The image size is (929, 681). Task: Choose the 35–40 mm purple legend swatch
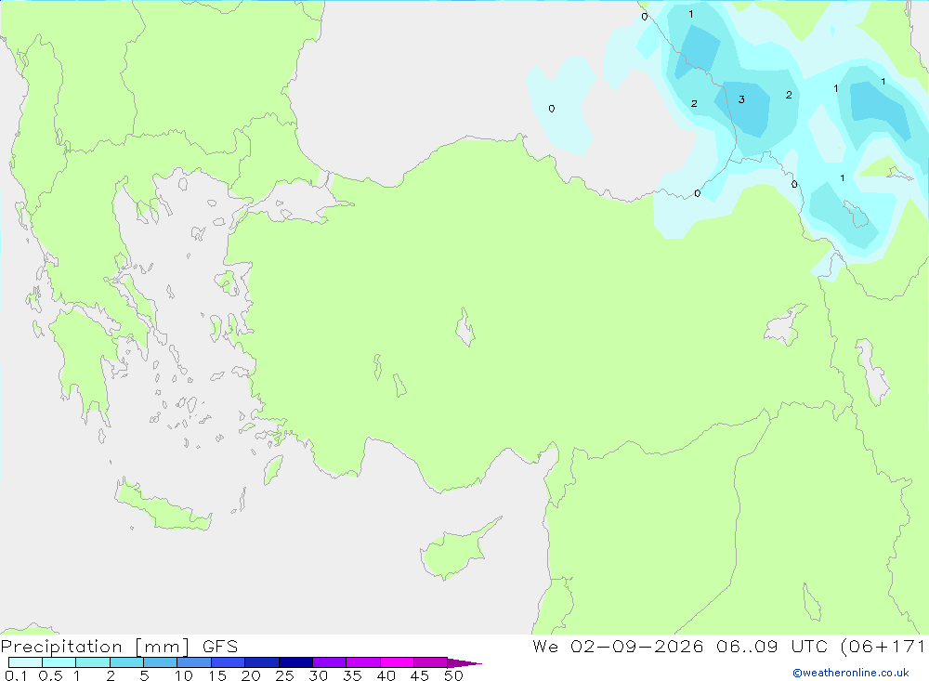(x=362, y=662)
